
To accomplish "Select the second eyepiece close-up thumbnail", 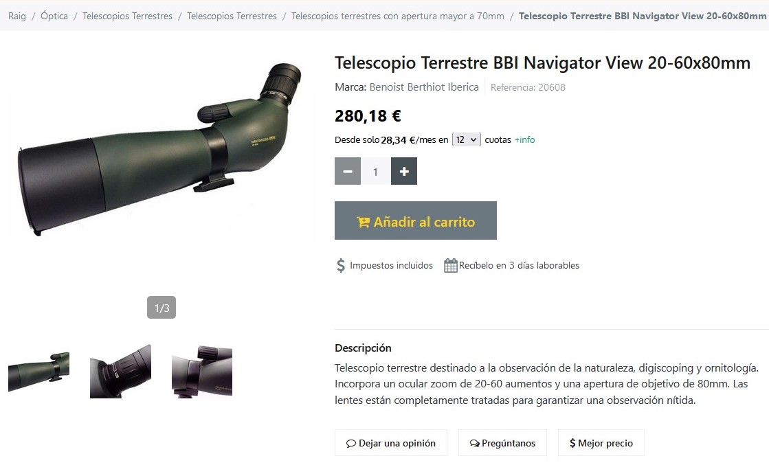I will pyautogui.click(x=121, y=372).
